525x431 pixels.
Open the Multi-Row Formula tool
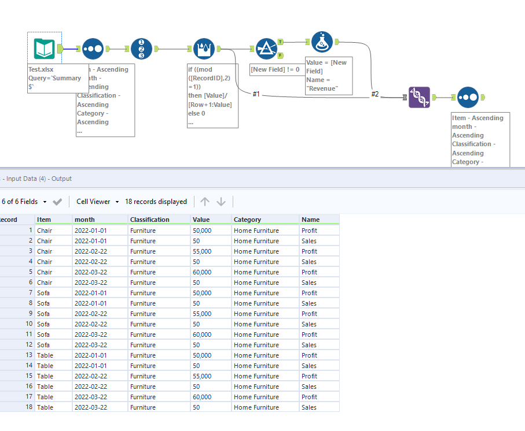204,49
